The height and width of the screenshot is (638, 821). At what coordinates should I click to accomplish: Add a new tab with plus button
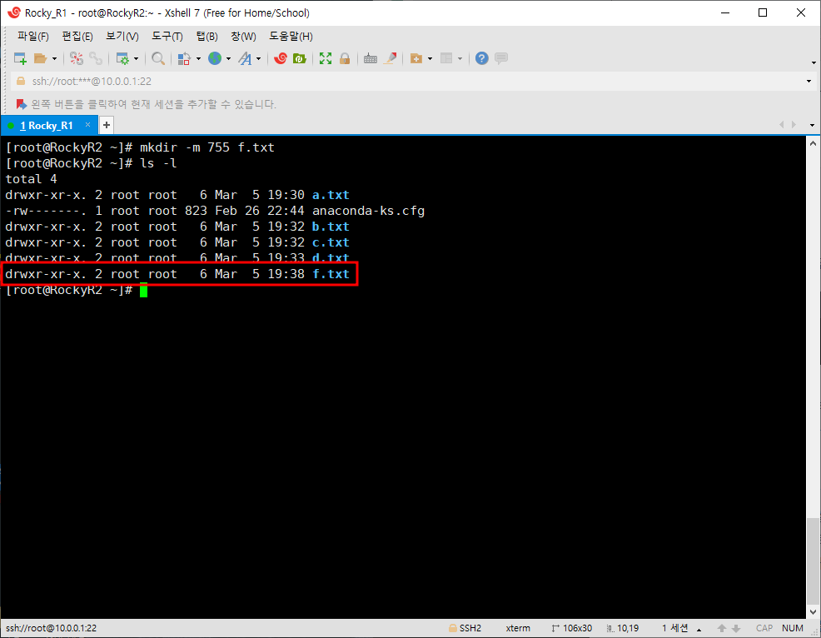[x=107, y=125]
